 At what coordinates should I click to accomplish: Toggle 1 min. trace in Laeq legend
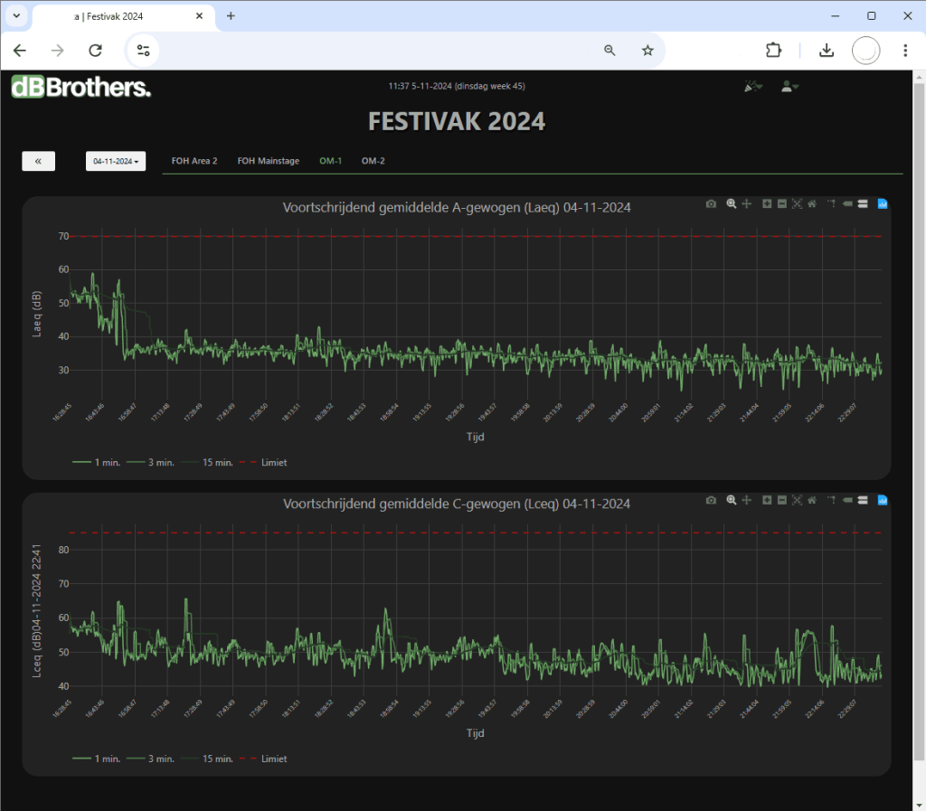click(x=96, y=462)
